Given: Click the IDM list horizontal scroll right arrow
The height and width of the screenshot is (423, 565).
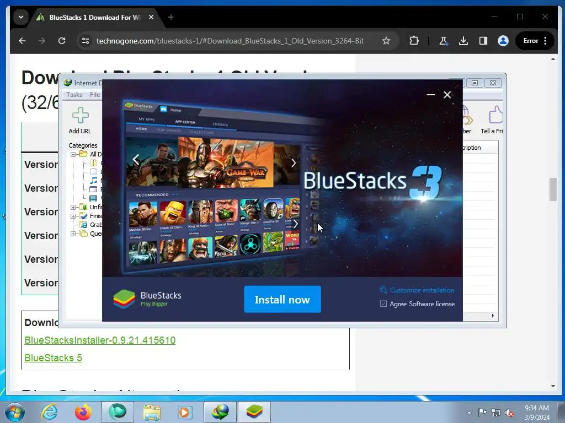Looking at the screenshot, I should click(x=493, y=316).
